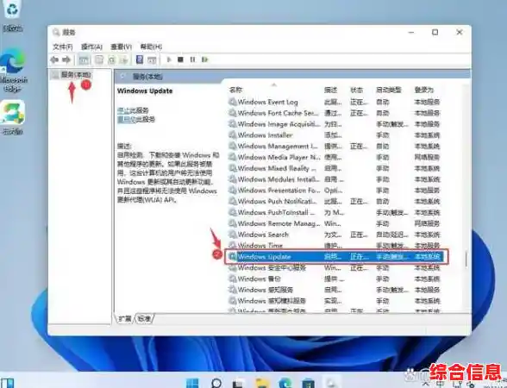Open the 文件(F) menu

pyautogui.click(x=62, y=47)
